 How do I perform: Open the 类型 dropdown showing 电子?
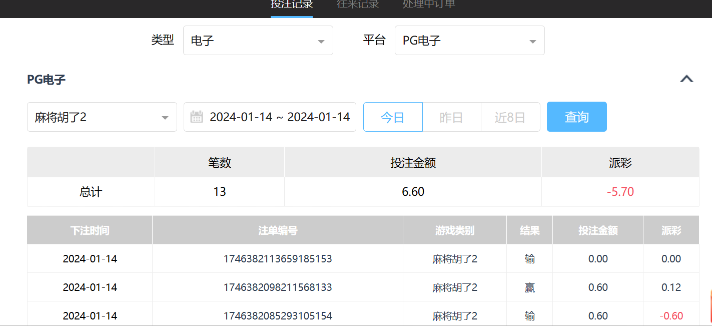pyautogui.click(x=258, y=41)
